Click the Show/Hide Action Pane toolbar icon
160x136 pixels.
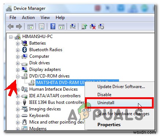(62, 26)
